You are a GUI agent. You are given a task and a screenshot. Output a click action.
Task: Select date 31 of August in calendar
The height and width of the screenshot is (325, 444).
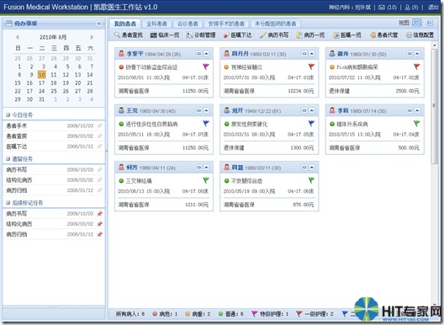tap(42, 99)
